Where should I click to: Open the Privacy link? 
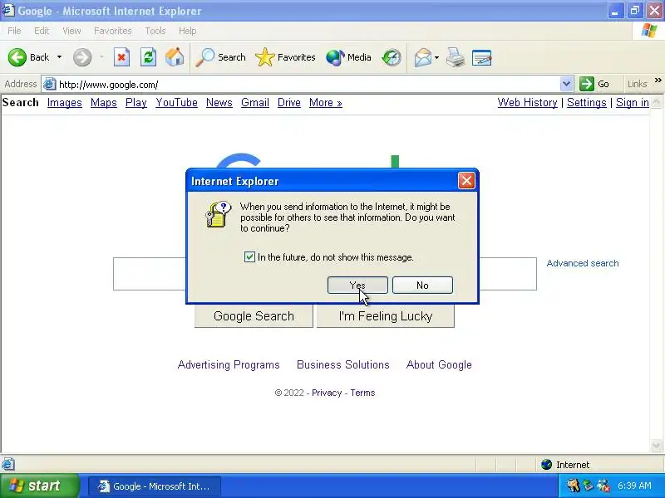(327, 393)
